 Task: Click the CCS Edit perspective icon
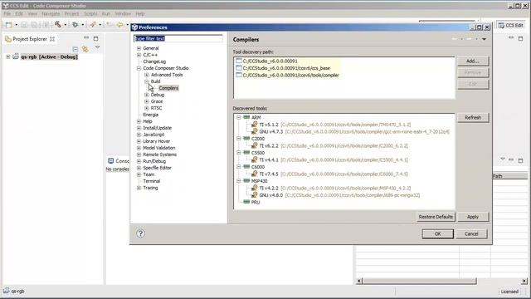click(x=501, y=26)
